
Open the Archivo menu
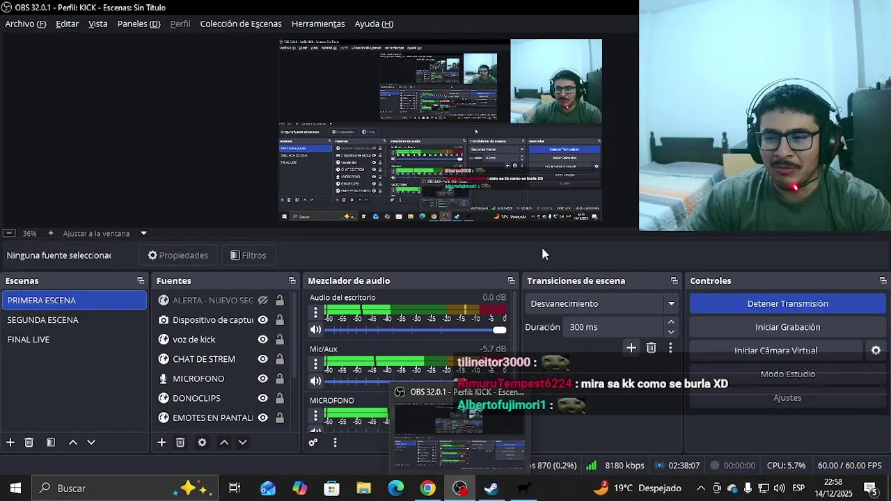(x=26, y=24)
